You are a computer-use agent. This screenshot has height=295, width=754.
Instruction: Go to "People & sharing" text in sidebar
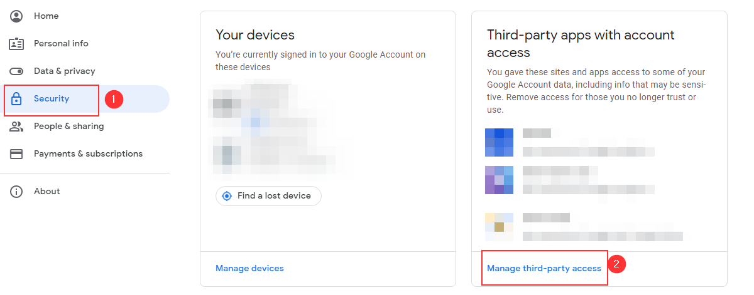pos(68,127)
